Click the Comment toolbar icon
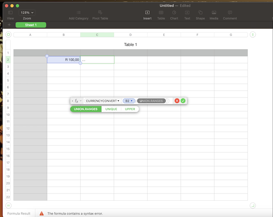This screenshot has height=217, width=273. pos(230,12)
